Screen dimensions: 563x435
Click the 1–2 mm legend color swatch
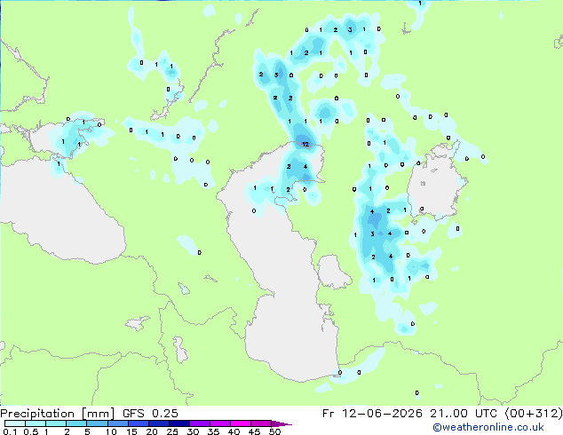point(56,423)
